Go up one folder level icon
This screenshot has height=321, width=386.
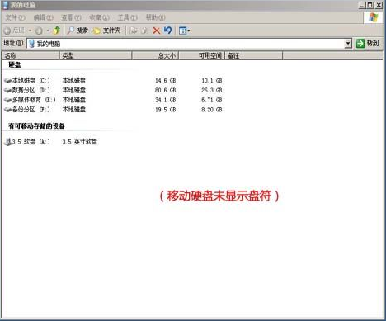(57, 31)
